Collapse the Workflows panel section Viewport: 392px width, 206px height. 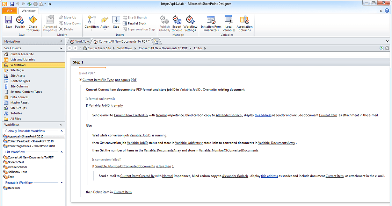(x=61, y=125)
